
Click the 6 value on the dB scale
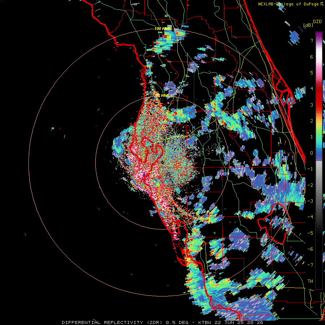point(312,57)
